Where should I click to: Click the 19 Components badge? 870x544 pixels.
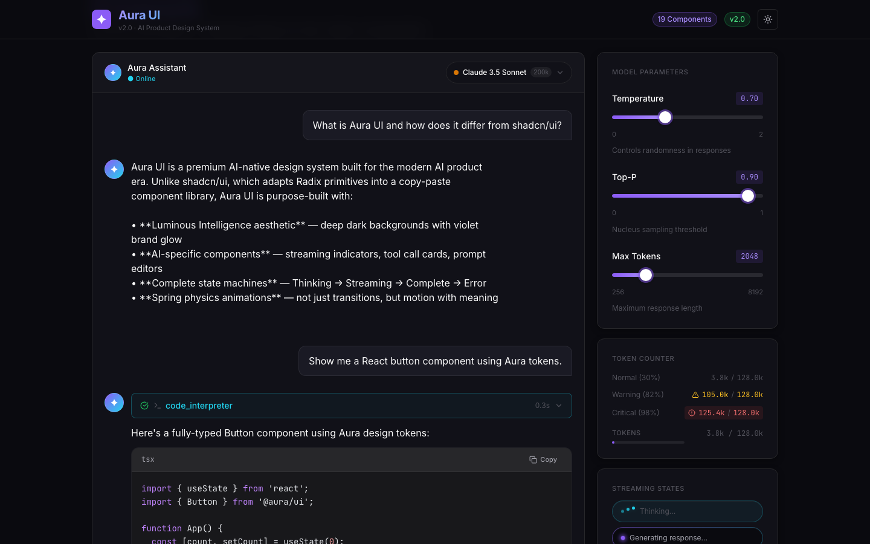685,19
